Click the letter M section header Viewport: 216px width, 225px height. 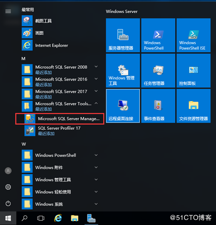click(23, 59)
